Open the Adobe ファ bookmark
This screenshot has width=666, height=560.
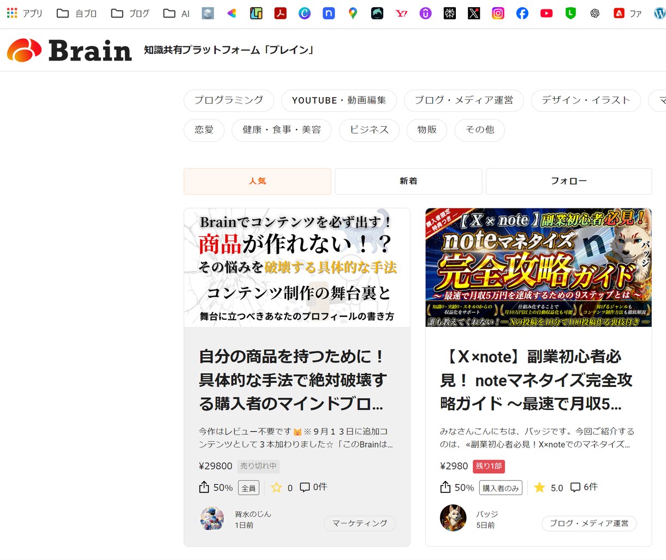pyautogui.click(x=627, y=13)
